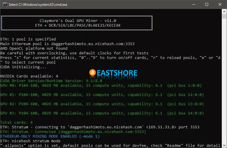Viewport: 227px width, 148px height.
Task: Click the vertical scrollbar thumb
Action: (x=224, y=16)
